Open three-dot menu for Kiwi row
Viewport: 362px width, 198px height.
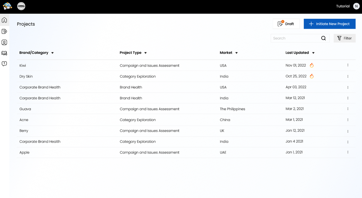348,65
